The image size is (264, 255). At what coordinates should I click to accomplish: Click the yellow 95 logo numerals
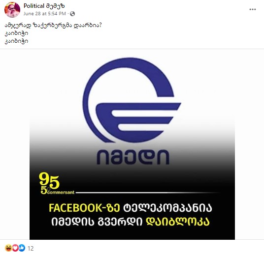[49, 181]
